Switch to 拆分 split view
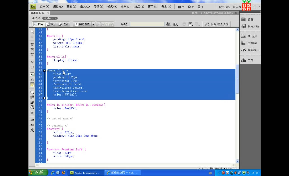This screenshot has width=289, height=176. click(x=51, y=24)
